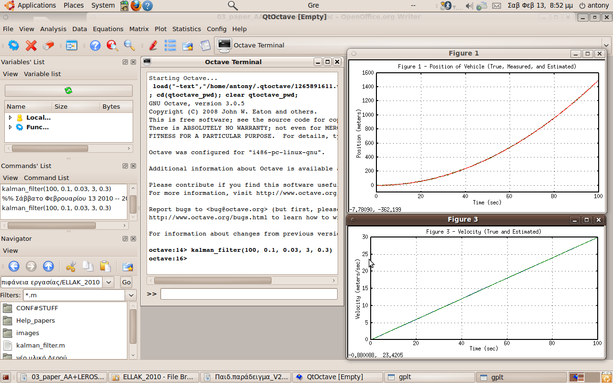Click the toolbar folder with star icon
Viewport: 613px width, 383px height.
[187, 45]
